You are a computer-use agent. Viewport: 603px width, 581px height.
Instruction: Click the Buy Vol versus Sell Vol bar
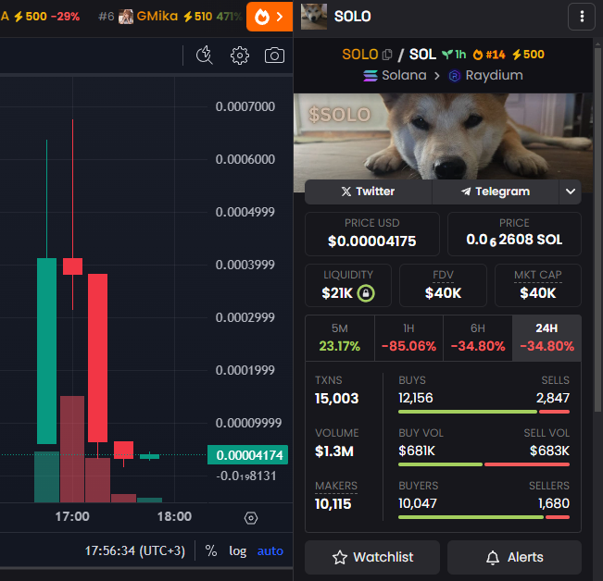pyautogui.click(x=484, y=464)
